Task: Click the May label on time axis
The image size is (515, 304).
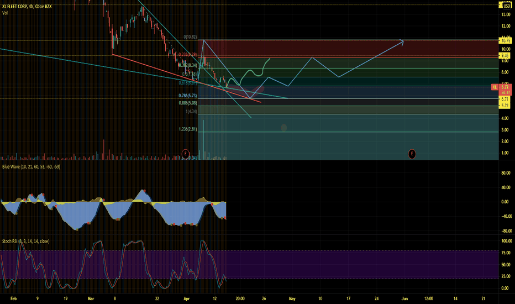Action: pyautogui.click(x=292, y=298)
